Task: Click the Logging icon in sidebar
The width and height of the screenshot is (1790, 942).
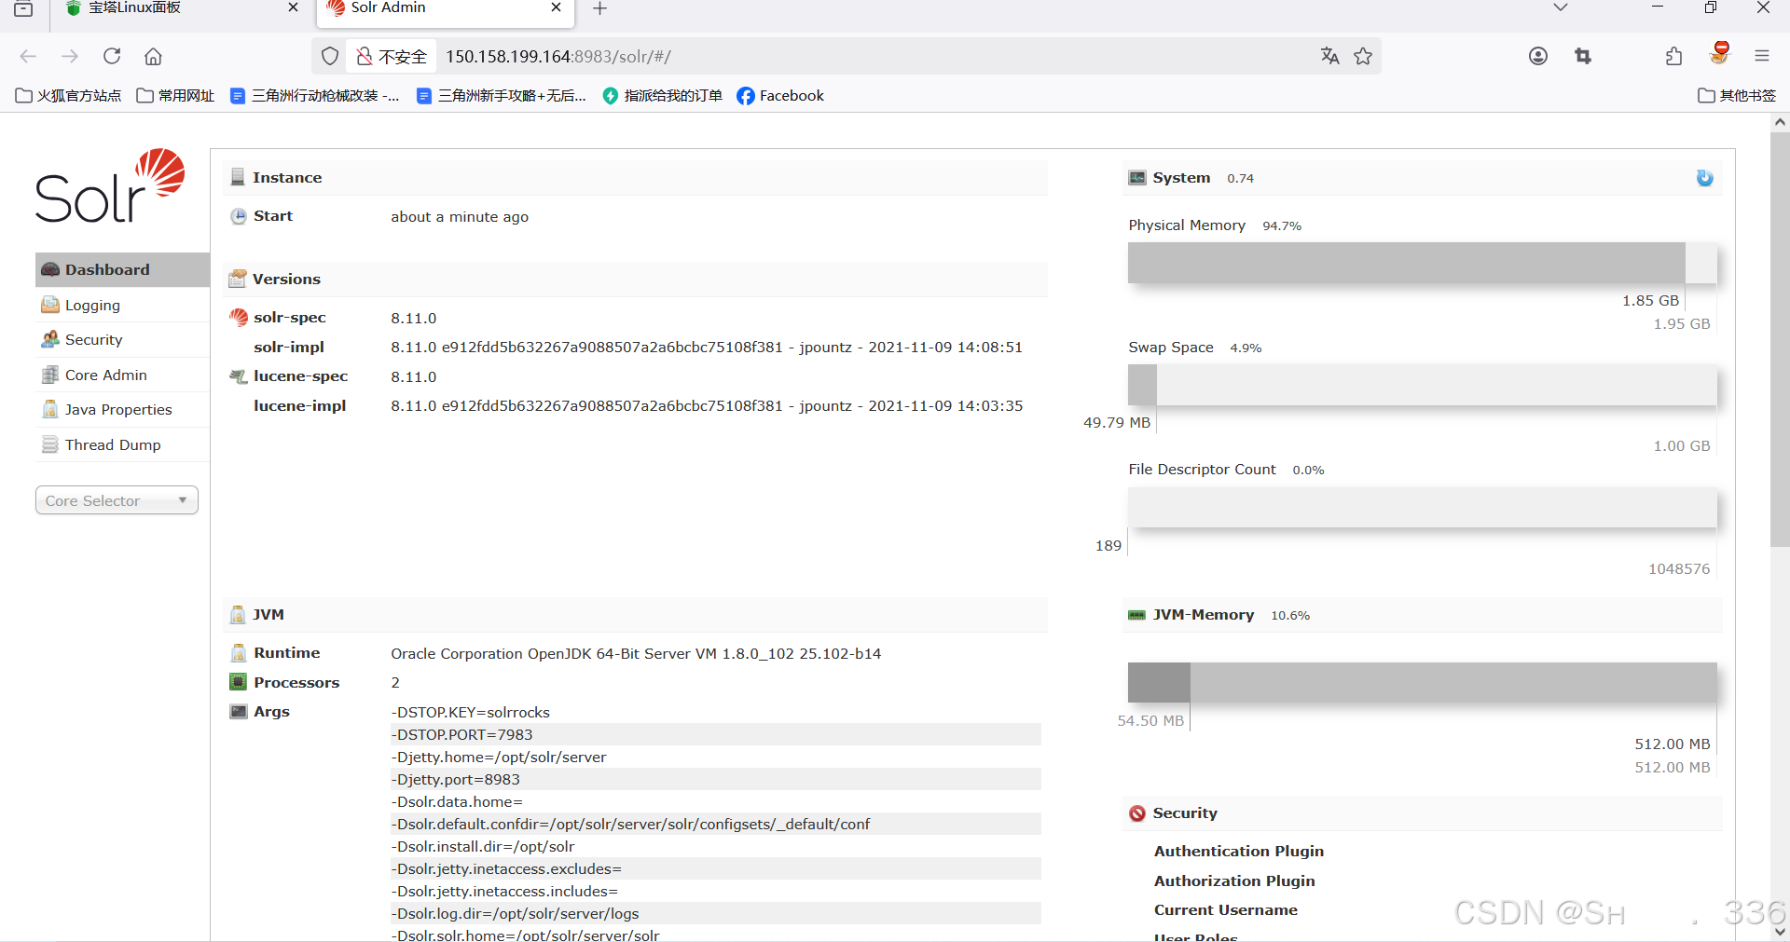Action: (50, 305)
